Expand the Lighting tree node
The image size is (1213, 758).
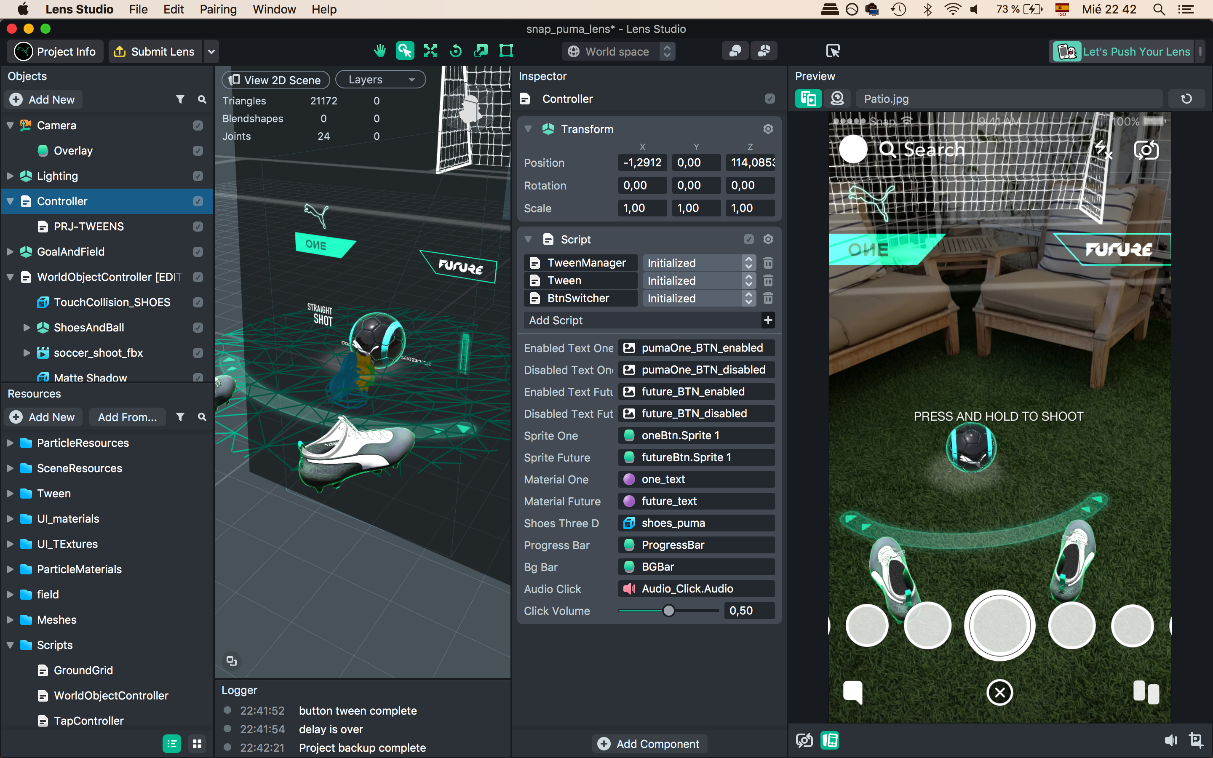[10, 176]
